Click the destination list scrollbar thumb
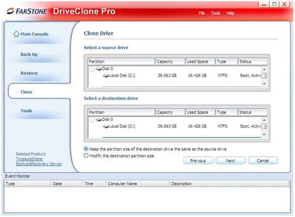The height and width of the screenshot is (217, 295). [x=264, y=126]
